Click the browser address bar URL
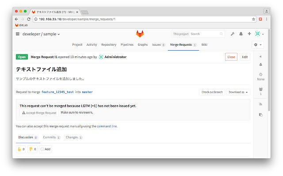The height and width of the screenshot is (176, 283). click(x=77, y=19)
